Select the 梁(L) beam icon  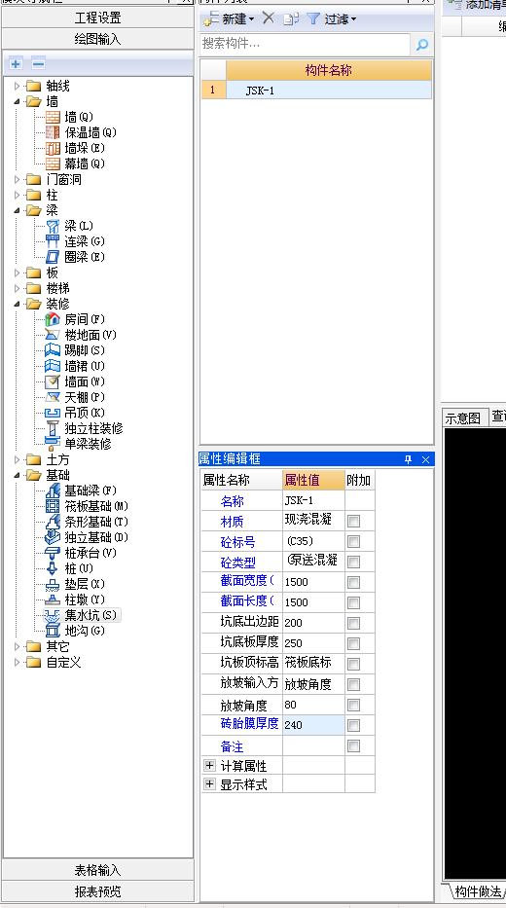53,226
